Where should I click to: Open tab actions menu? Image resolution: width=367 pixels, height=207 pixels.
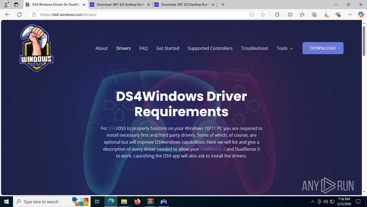click(16, 5)
